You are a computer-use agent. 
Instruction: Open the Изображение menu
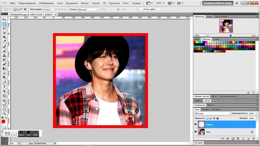point(46,3)
